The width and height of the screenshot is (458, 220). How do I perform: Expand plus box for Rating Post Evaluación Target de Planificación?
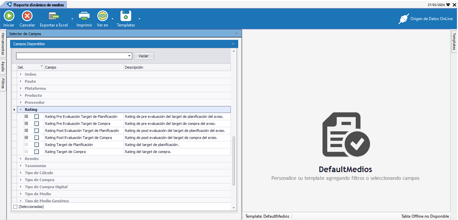pos(27,131)
